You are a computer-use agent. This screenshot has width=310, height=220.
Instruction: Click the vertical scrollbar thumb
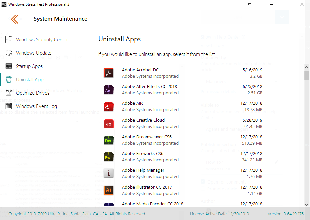pyautogui.click(x=306, y=76)
